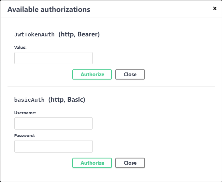222x182 pixels.
Task: Close the Available authorizations dialog with X
Action: point(214,9)
